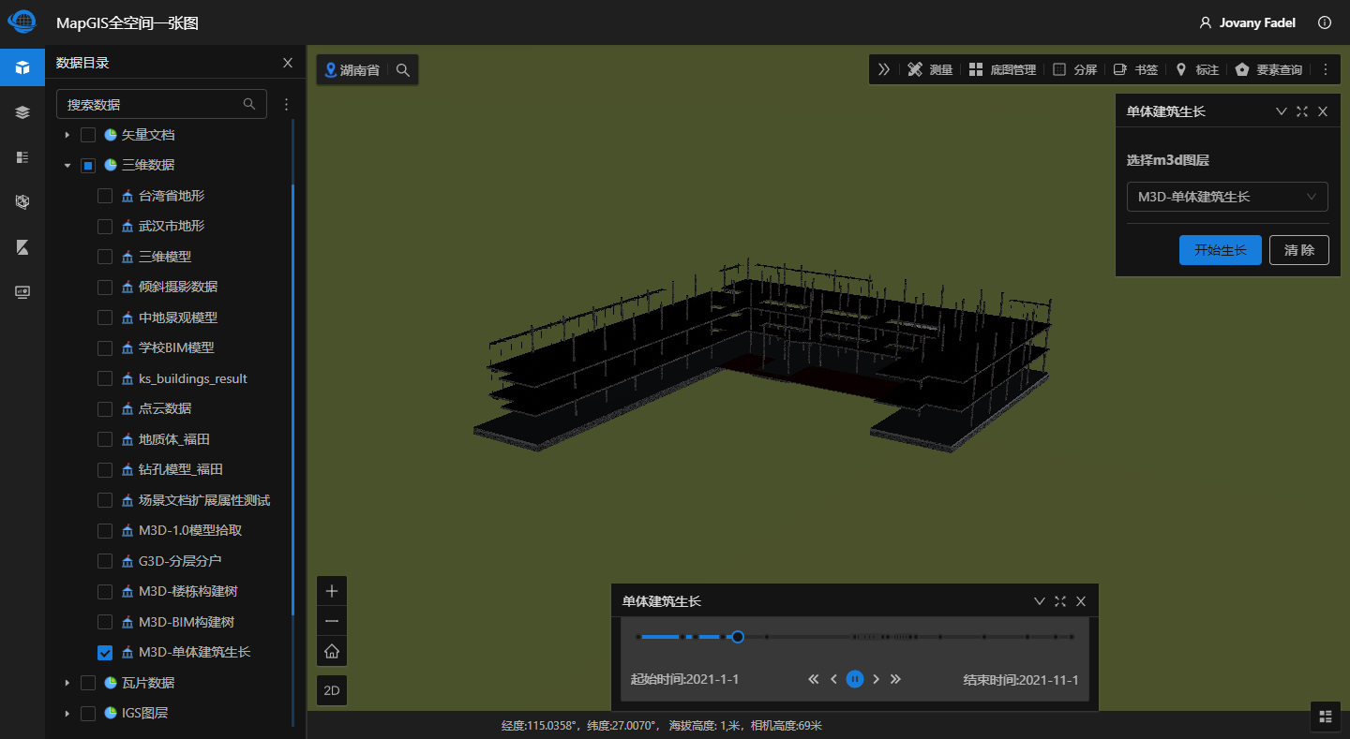Step forward with the single right arrow
The width and height of the screenshot is (1350, 739).
pos(877,679)
